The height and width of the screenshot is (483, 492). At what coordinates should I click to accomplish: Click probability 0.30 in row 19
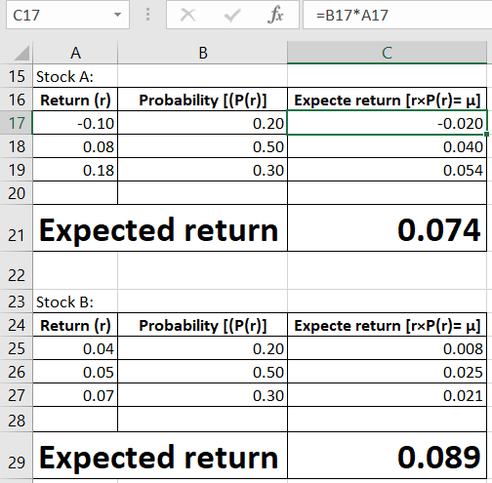[202, 170]
